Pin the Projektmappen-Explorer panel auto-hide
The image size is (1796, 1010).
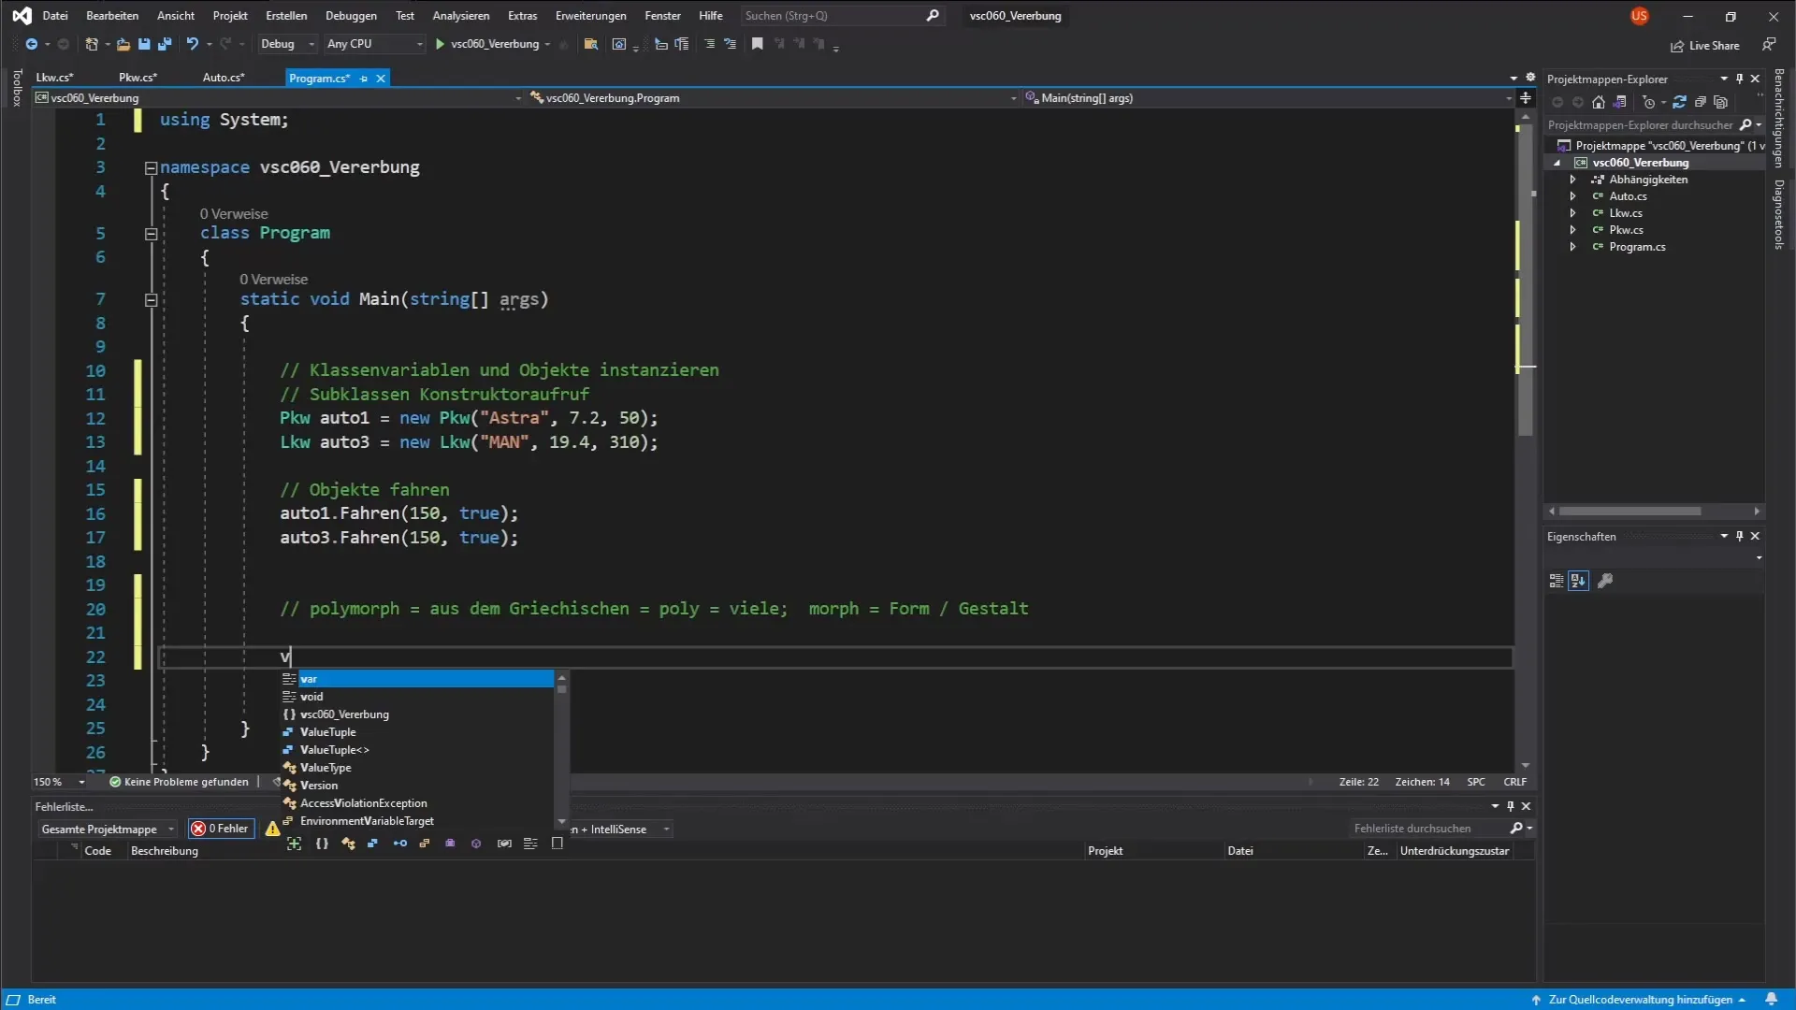(1740, 79)
